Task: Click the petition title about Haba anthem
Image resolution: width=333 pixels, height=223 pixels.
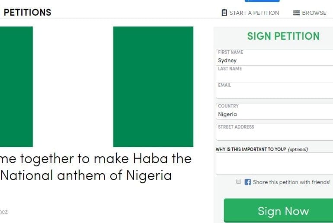Action: (x=96, y=167)
